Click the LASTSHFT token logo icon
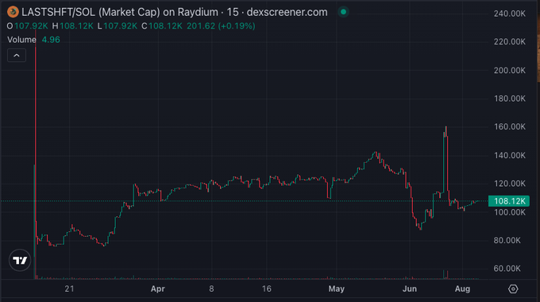This screenshot has height=302, width=540. click(x=13, y=12)
